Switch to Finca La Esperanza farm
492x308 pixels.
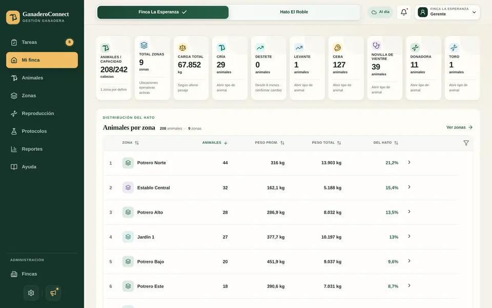(x=163, y=12)
